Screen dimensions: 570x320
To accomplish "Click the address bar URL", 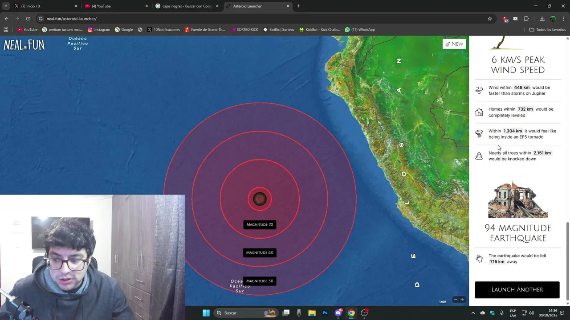I will click(x=71, y=19).
